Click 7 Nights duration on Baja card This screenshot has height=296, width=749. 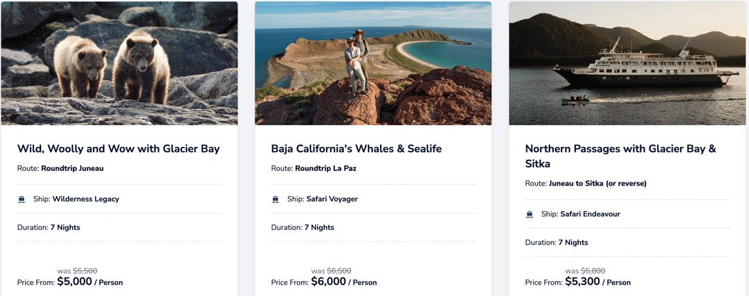(x=319, y=227)
